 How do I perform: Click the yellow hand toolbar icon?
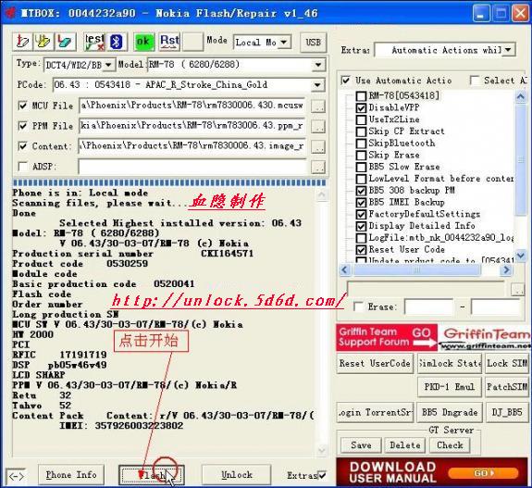(x=43, y=42)
